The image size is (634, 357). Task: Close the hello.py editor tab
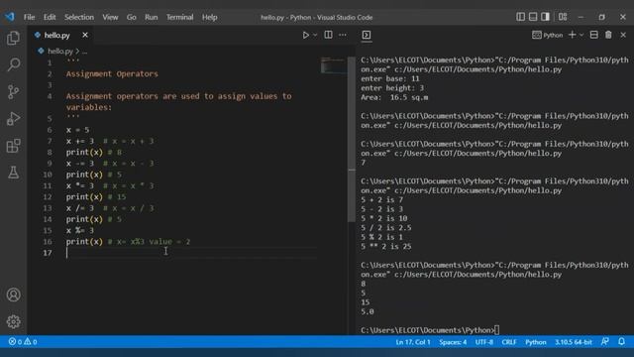(x=85, y=36)
